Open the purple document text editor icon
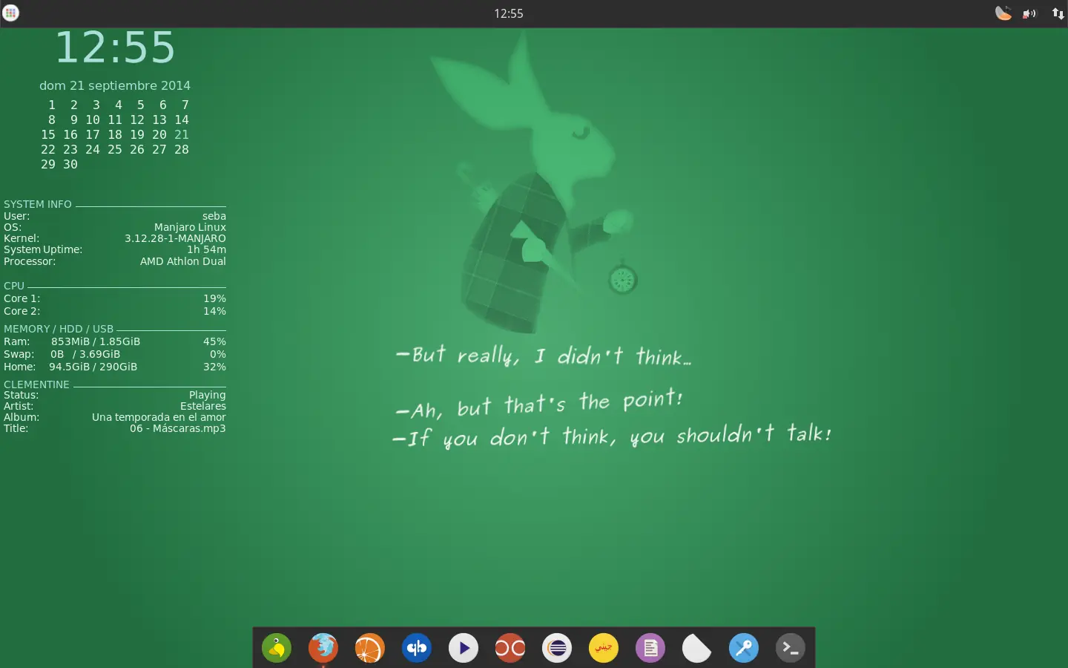Viewport: 1068px width, 668px height. point(650,648)
